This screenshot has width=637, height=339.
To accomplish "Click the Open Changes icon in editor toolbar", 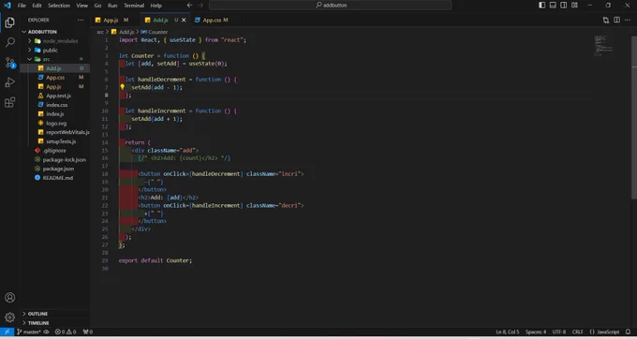I will [x=606, y=20].
